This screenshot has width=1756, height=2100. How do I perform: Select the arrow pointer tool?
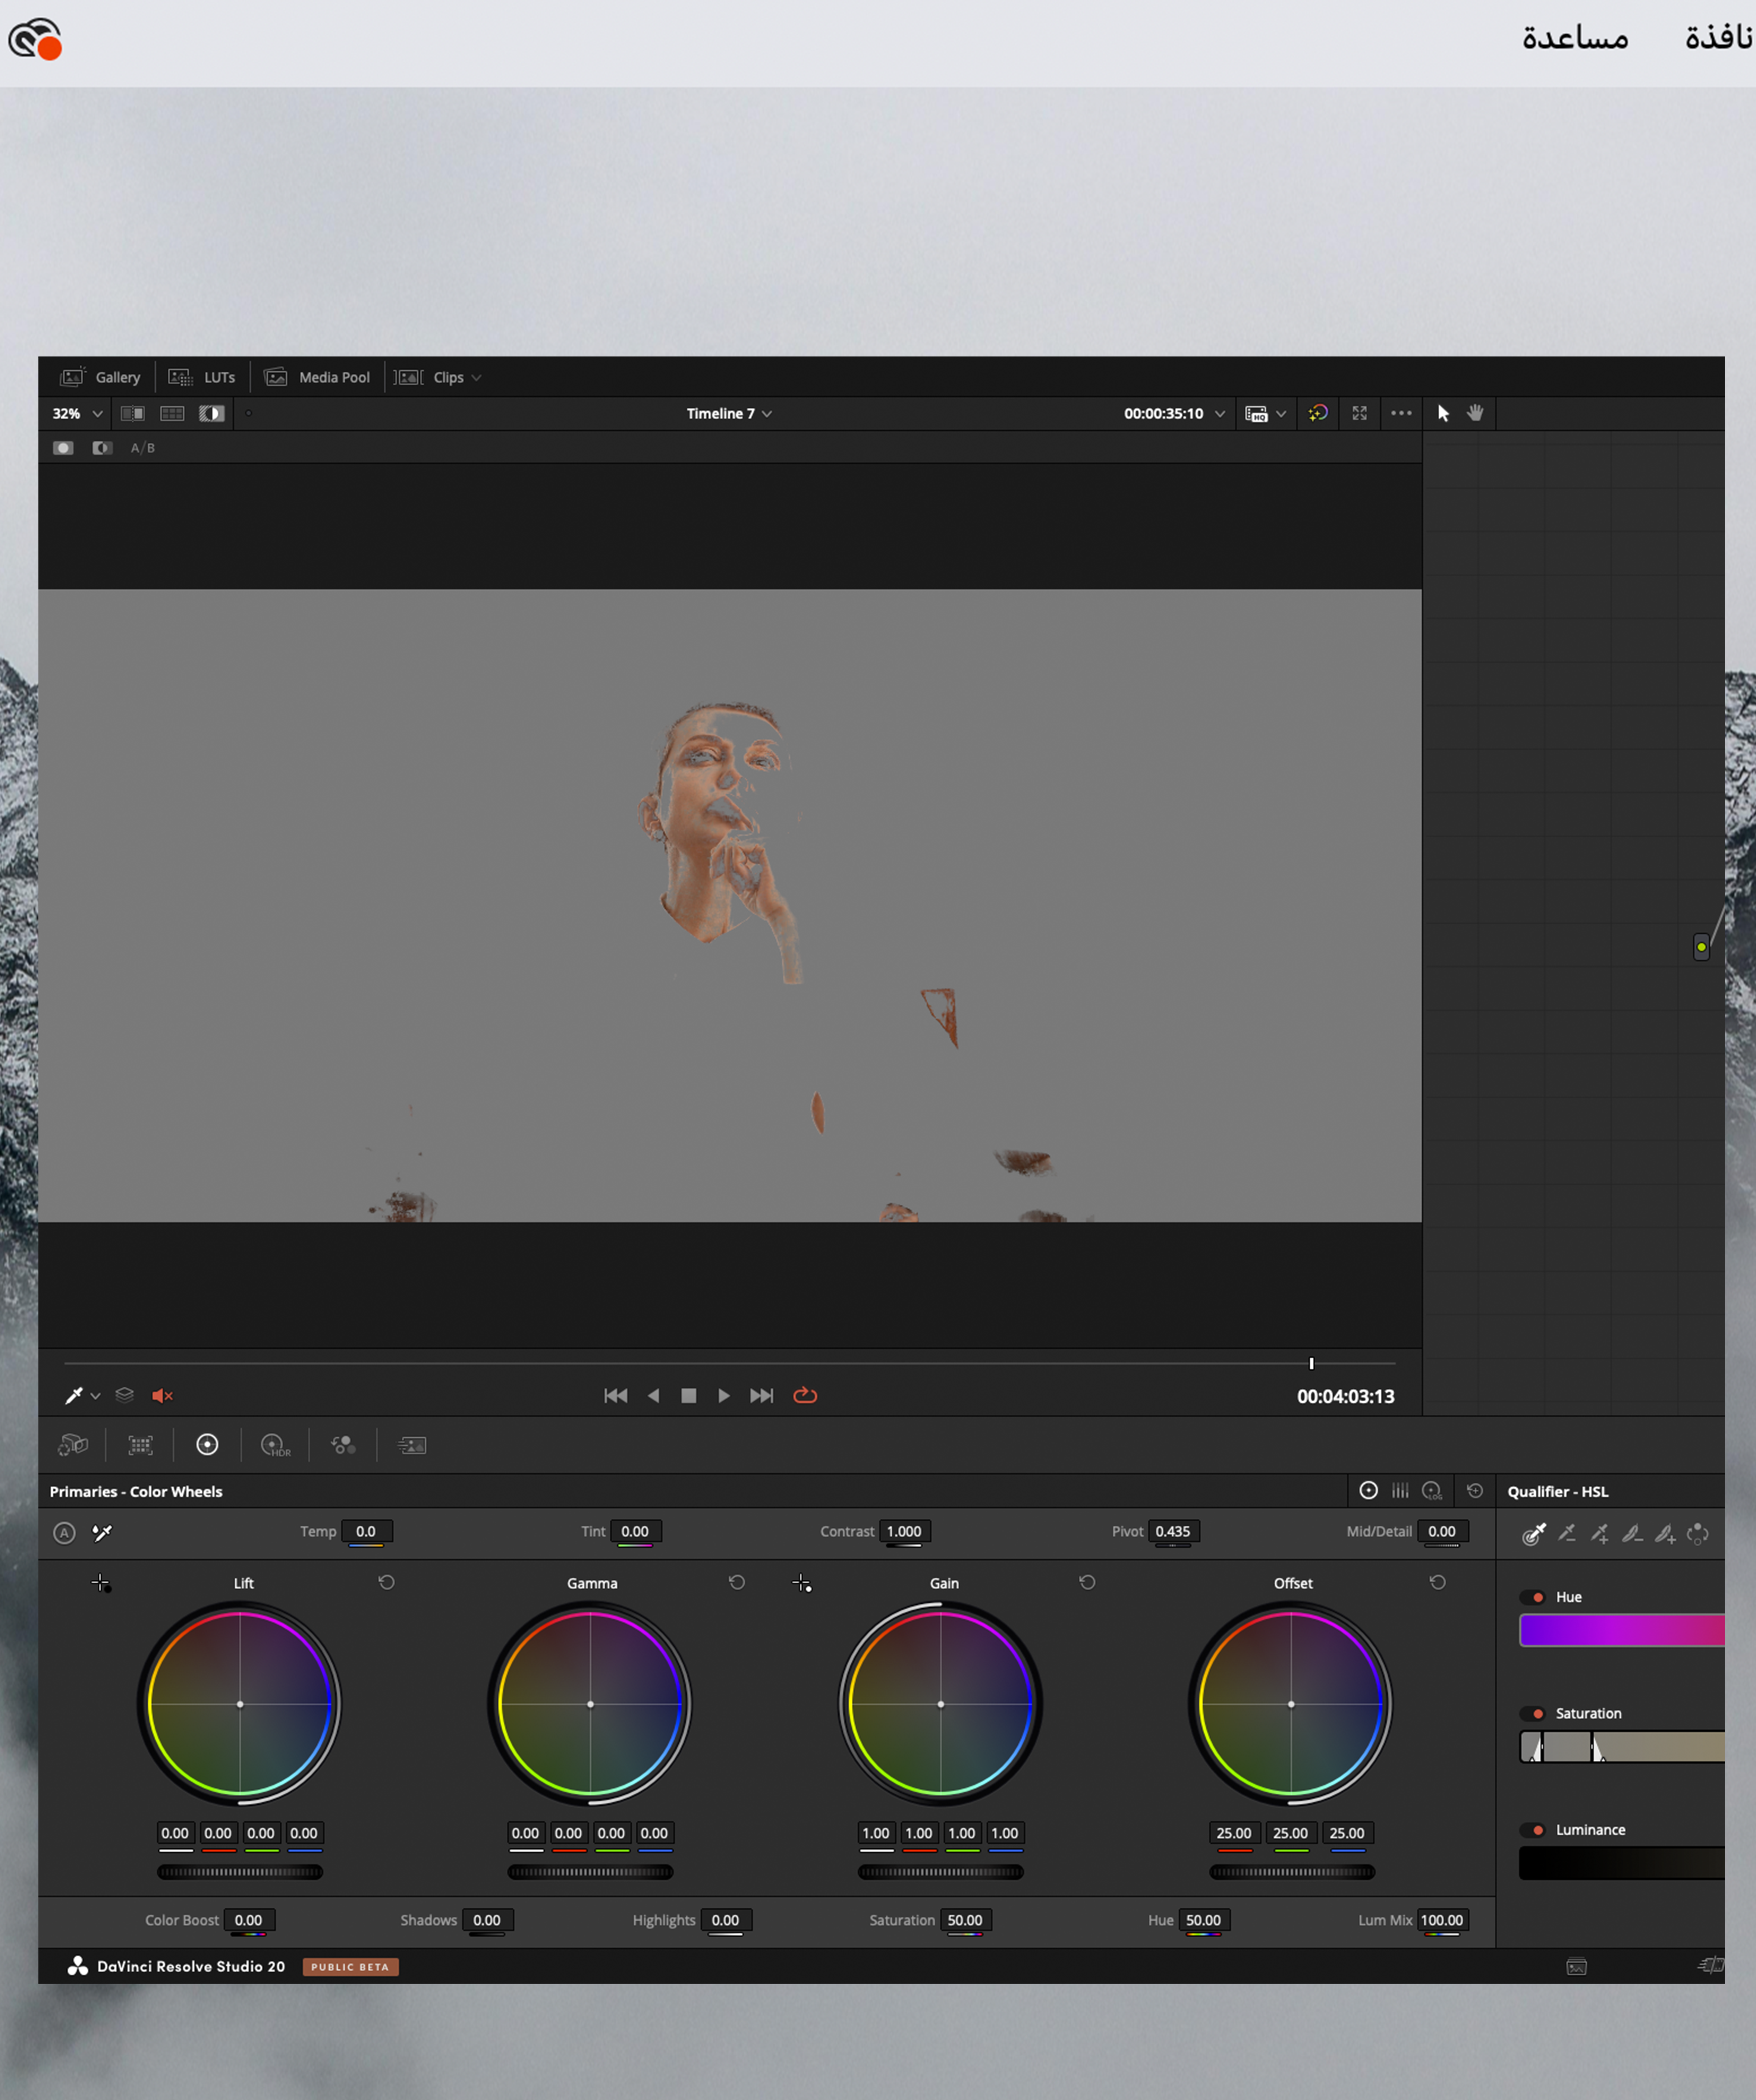pos(1443,413)
